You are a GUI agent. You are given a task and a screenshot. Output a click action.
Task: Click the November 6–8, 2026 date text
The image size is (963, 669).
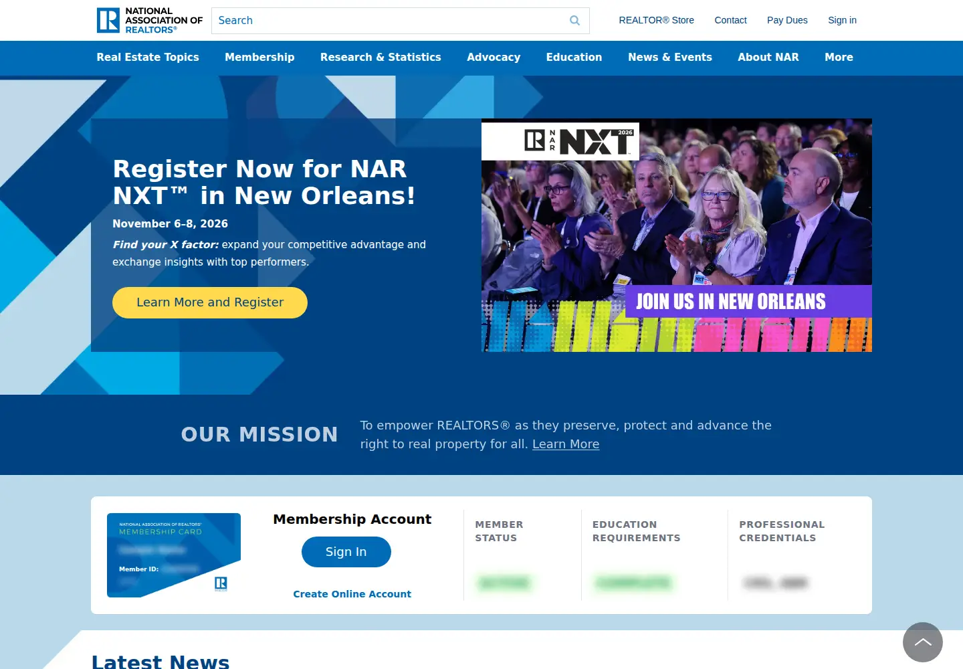tap(170, 224)
